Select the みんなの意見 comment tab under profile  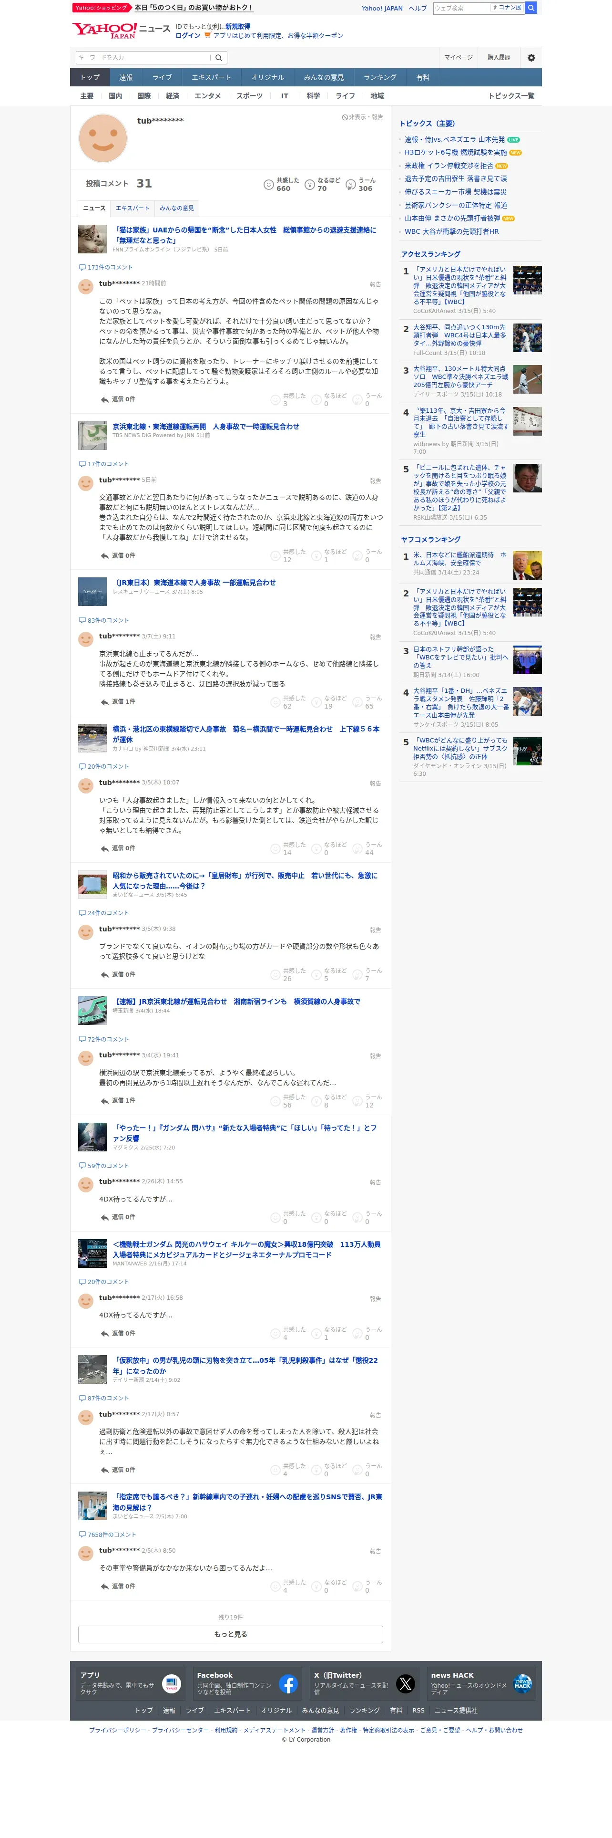tap(177, 209)
